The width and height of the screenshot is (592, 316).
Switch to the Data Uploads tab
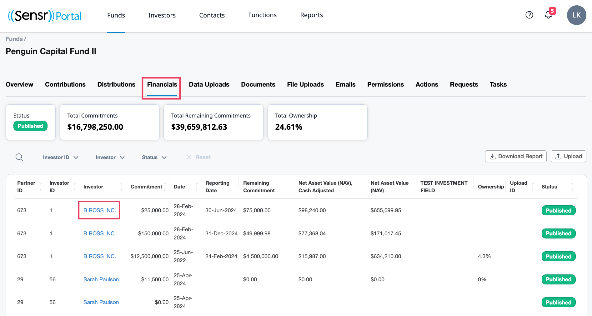tap(209, 84)
